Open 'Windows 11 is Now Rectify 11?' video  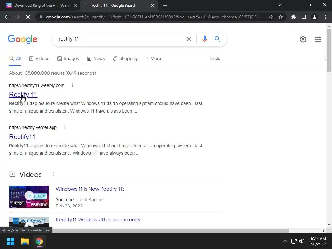[90, 189]
